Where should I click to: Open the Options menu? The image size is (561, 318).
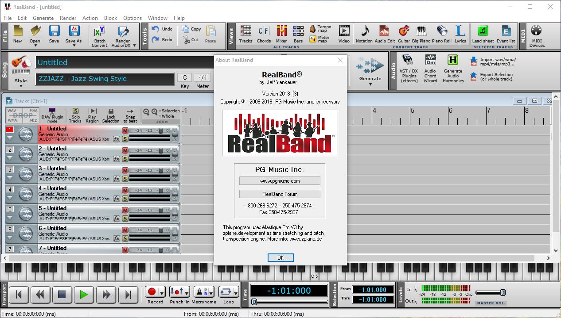pyautogui.click(x=132, y=18)
